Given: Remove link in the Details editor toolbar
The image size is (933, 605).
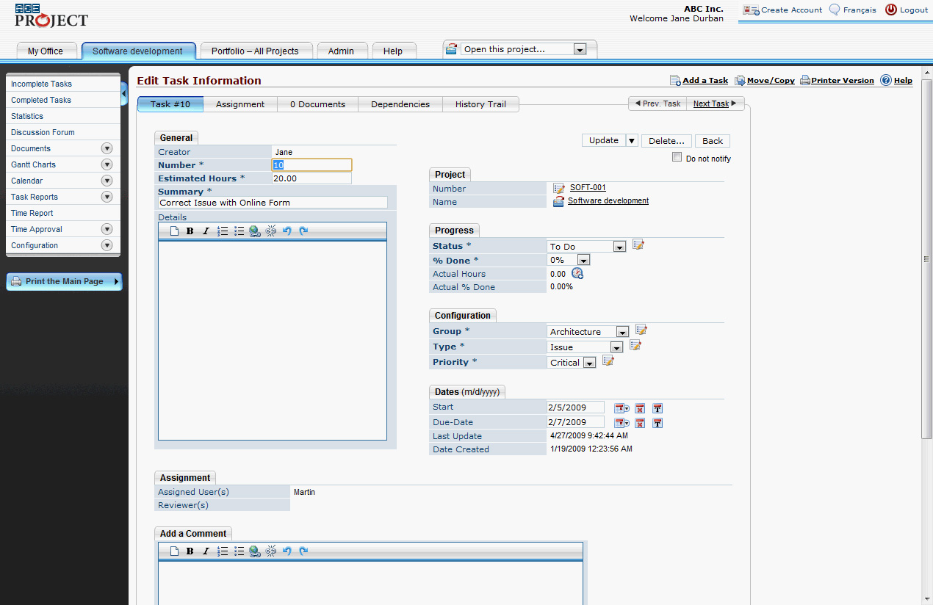Looking at the screenshot, I should point(271,231).
